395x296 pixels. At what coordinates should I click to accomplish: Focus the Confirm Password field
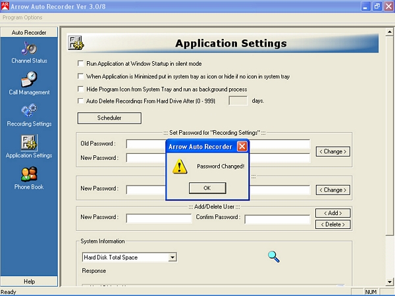coord(277,219)
